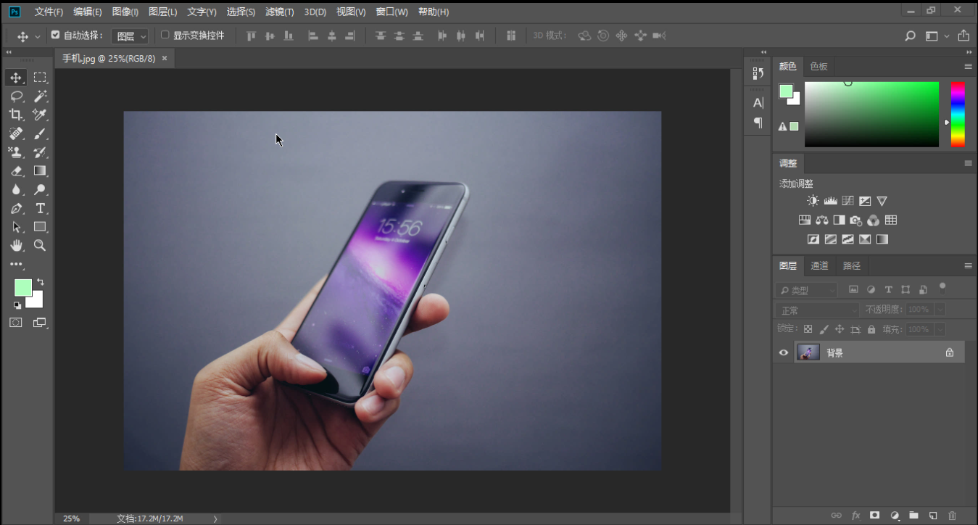Activate the Crop tool
The image size is (978, 525).
[x=16, y=115]
